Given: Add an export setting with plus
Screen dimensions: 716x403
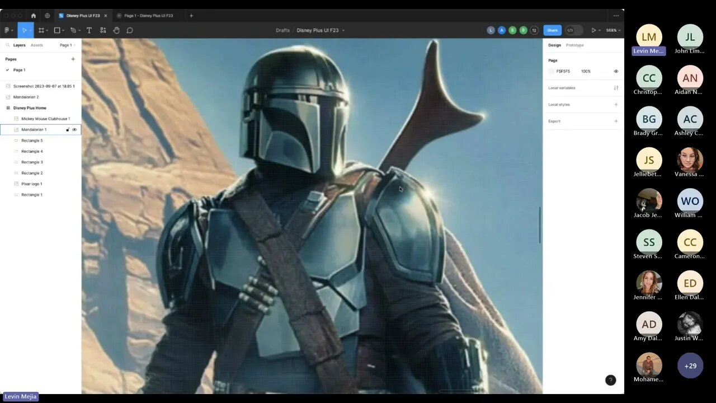Looking at the screenshot, I should [x=616, y=121].
